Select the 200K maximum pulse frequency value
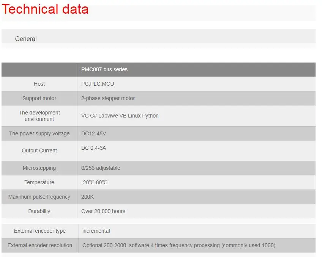 [87, 197]
